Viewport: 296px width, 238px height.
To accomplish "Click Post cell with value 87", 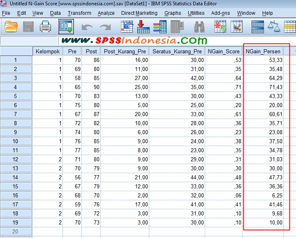I will pos(91,114).
